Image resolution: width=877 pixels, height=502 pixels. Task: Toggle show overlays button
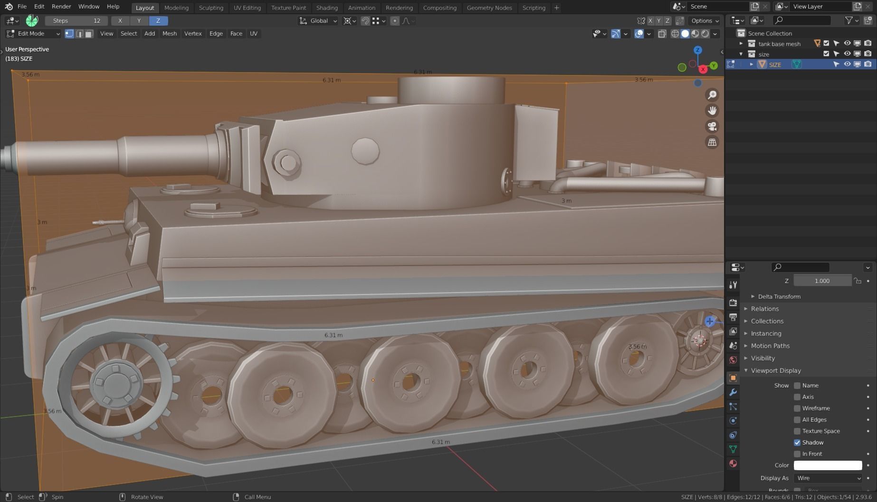click(x=639, y=34)
